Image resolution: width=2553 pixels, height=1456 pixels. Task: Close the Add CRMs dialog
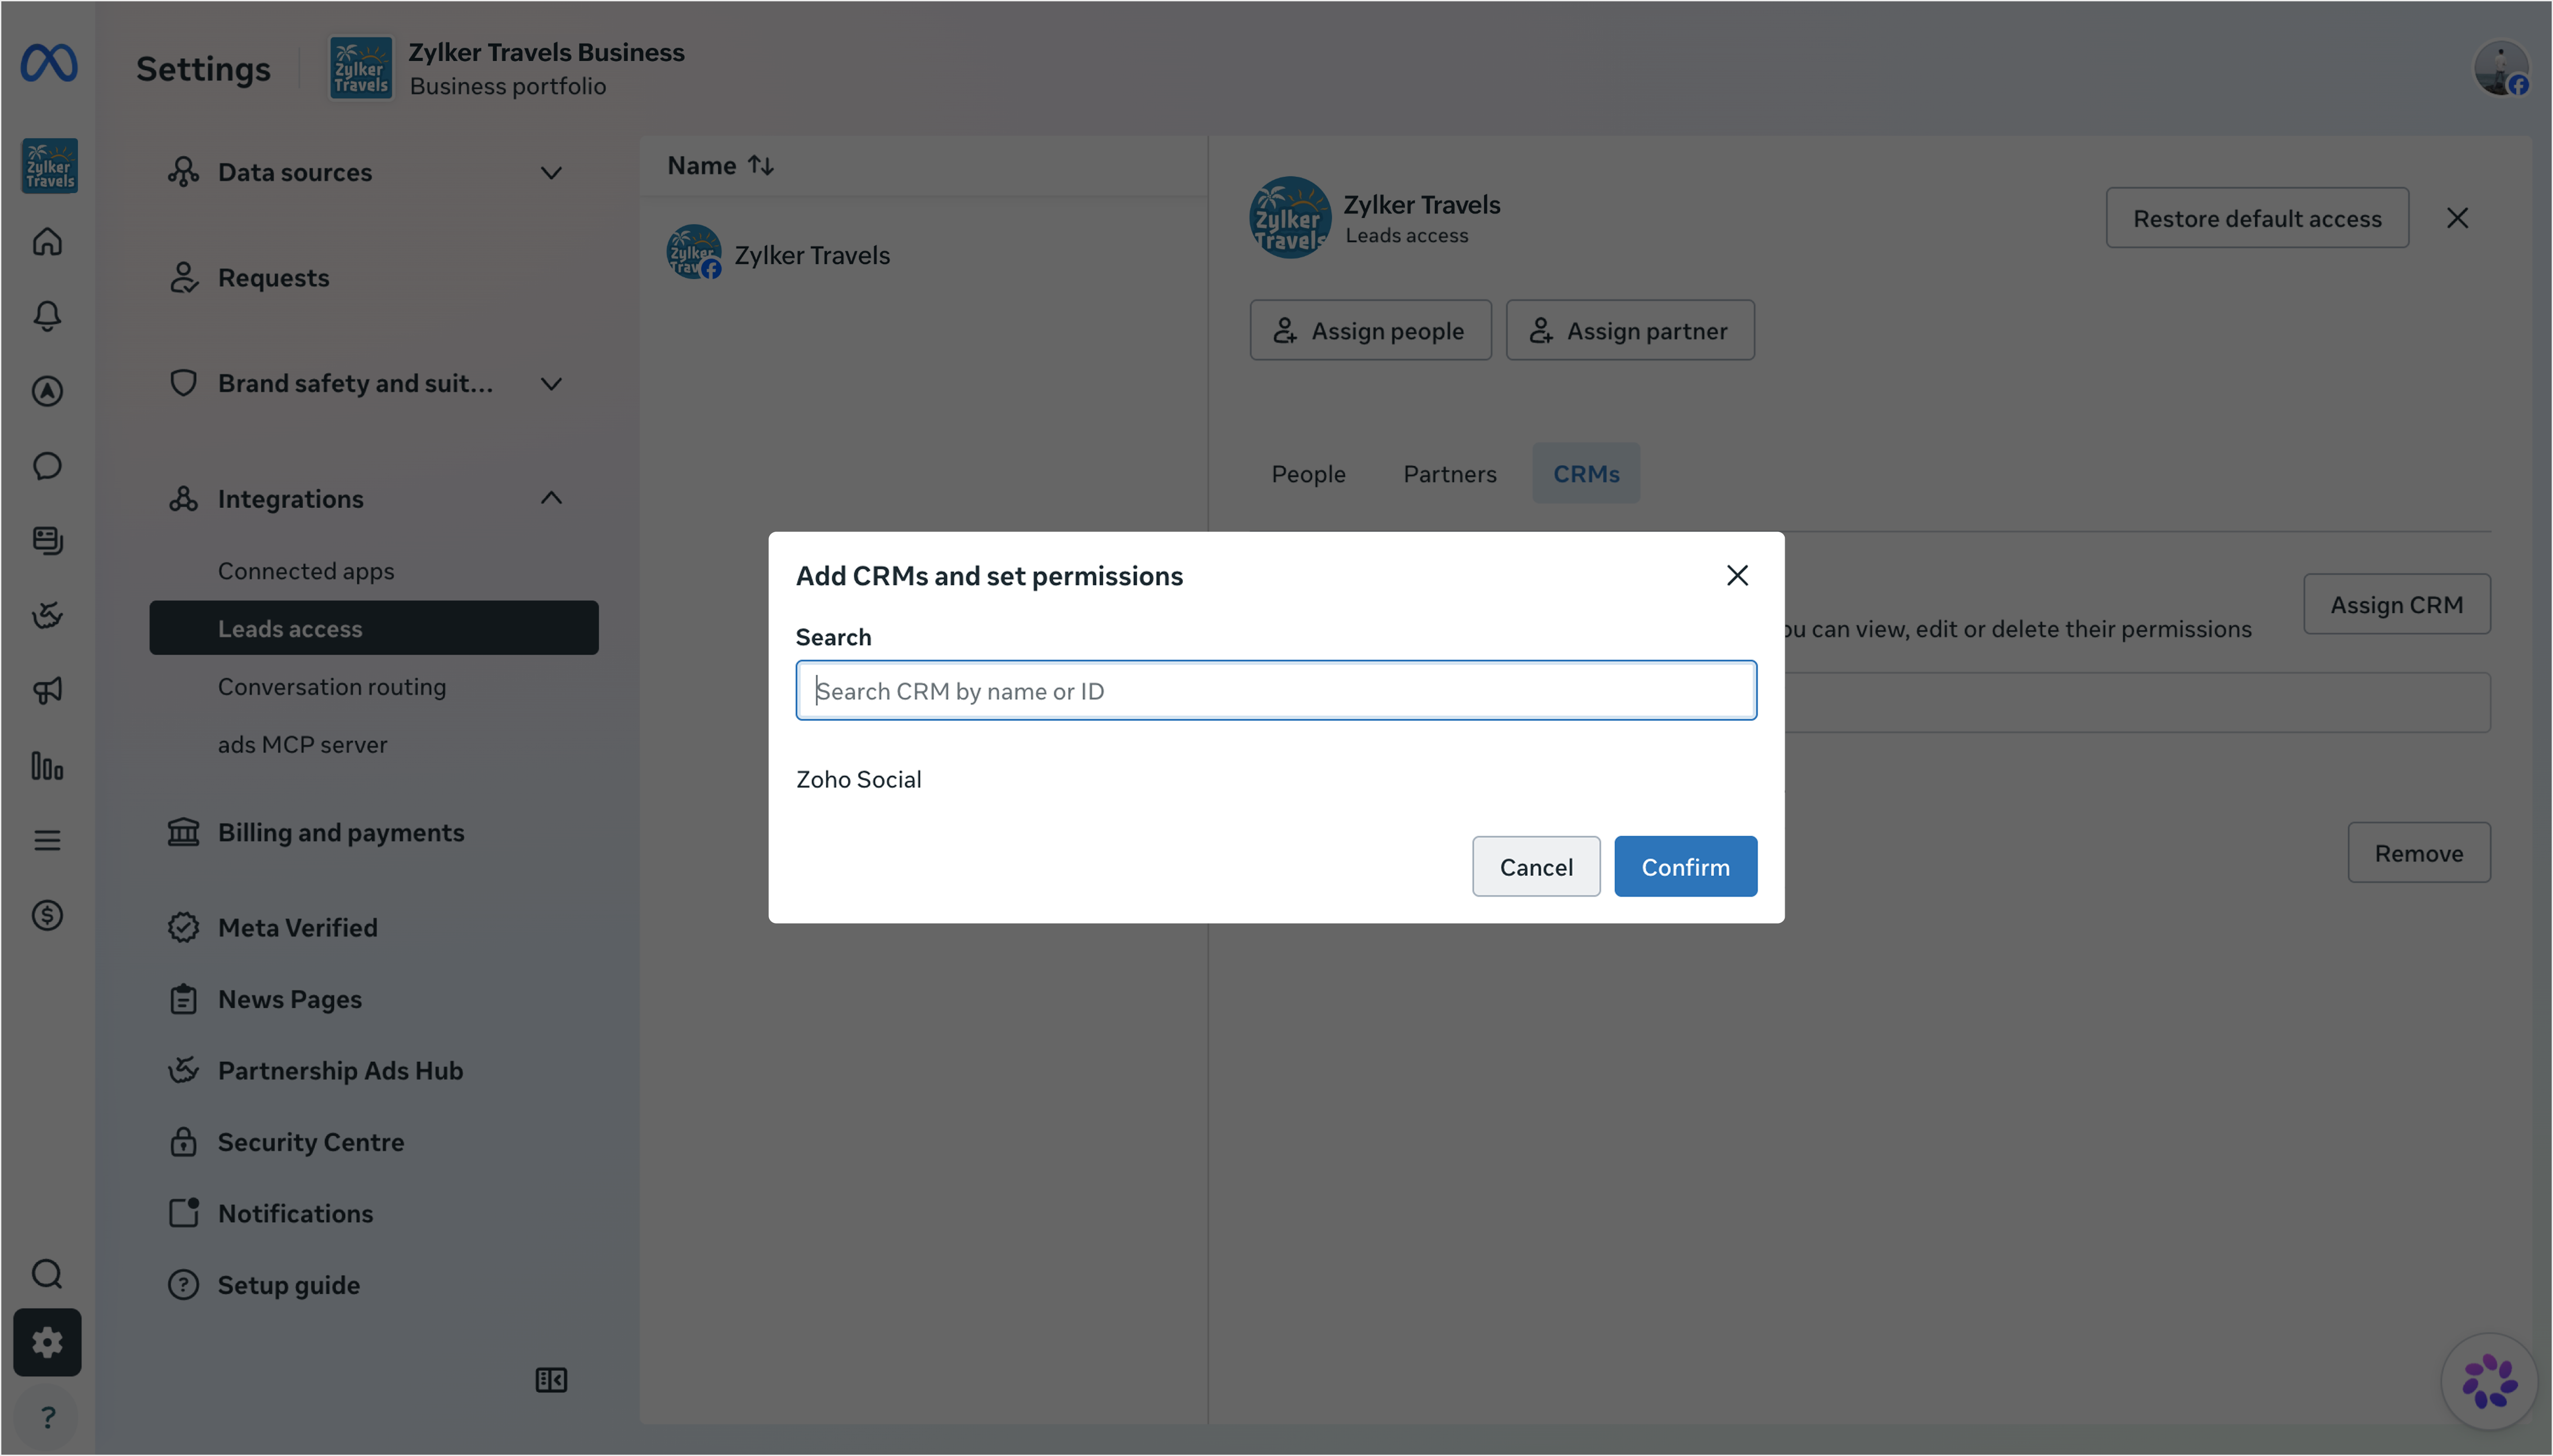(1737, 576)
